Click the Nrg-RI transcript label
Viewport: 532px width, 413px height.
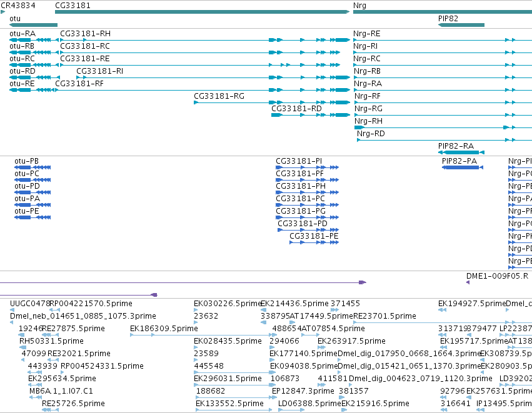tap(366, 46)
